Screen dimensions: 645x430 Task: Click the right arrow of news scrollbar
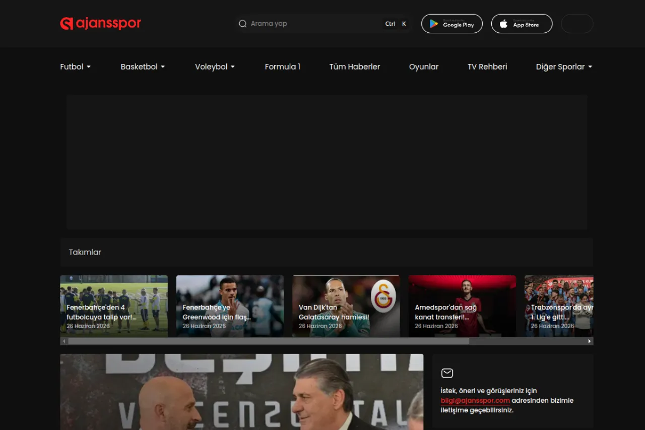[590, 341]
